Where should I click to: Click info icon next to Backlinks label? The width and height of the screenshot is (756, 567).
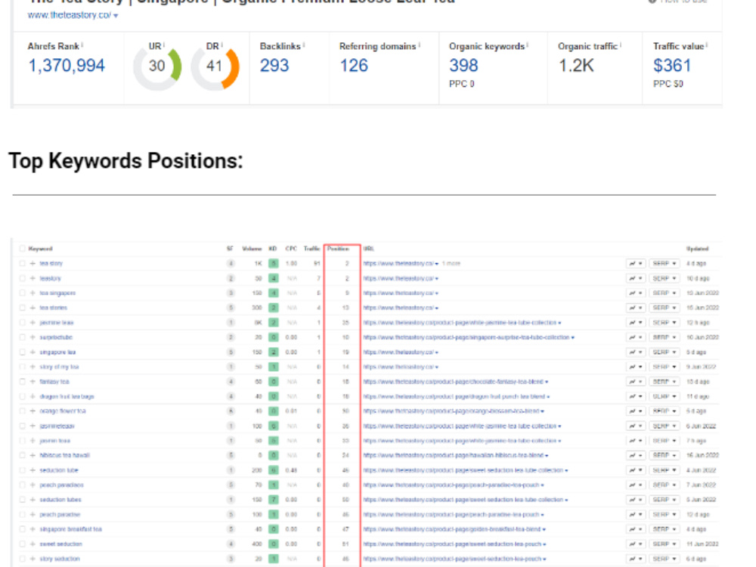point(304,45)
